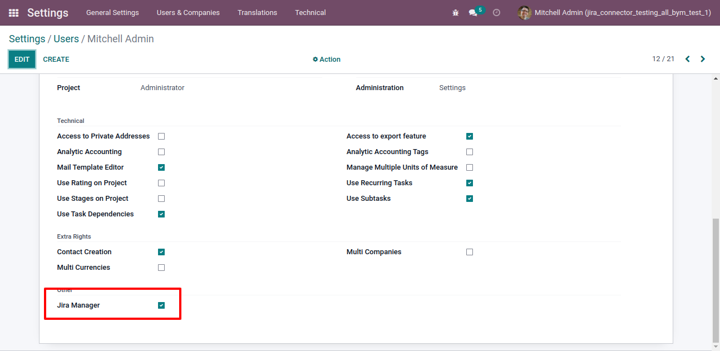Click the debug bug icon
The width and height of the screenshot is (720, 351).
tap(456, 12)
